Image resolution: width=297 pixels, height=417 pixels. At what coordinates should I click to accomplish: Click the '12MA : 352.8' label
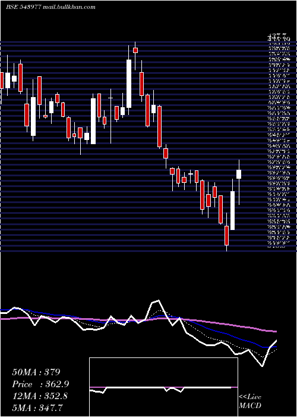tap(40, 396)
